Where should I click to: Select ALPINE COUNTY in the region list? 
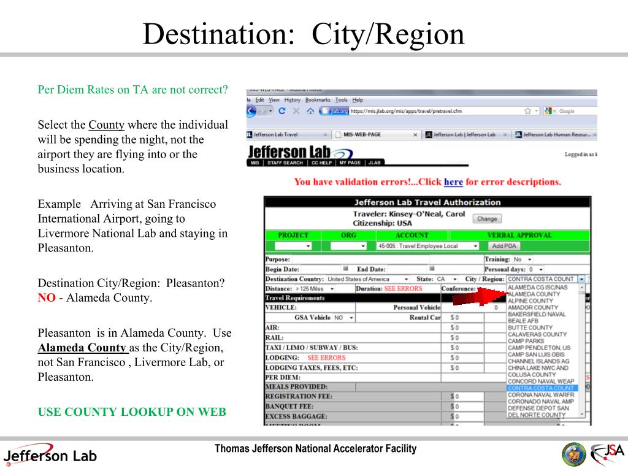coord(530,301)
